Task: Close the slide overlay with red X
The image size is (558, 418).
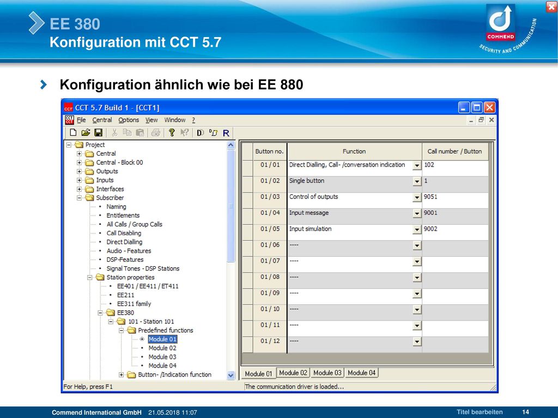Action: tap(551, 7)
